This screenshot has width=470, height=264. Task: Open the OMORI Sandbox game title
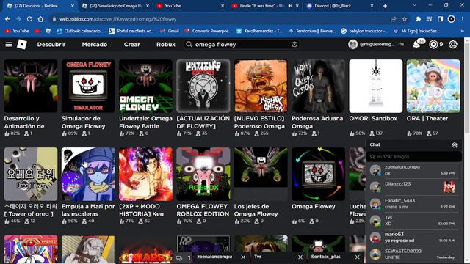373,119
